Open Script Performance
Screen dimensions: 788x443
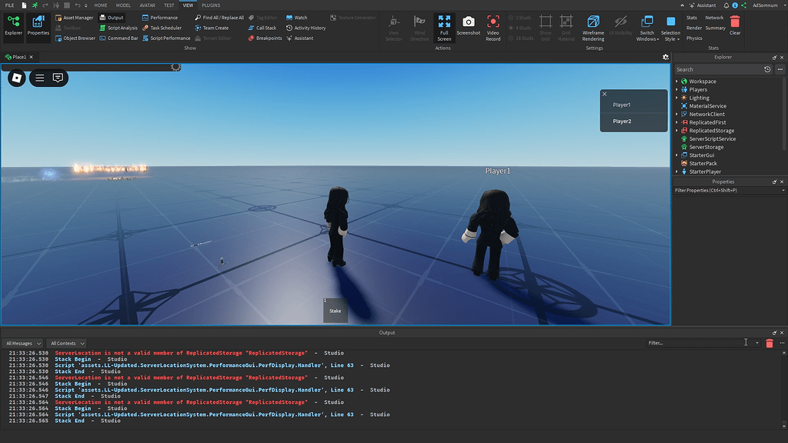click(x=166, y=38)
